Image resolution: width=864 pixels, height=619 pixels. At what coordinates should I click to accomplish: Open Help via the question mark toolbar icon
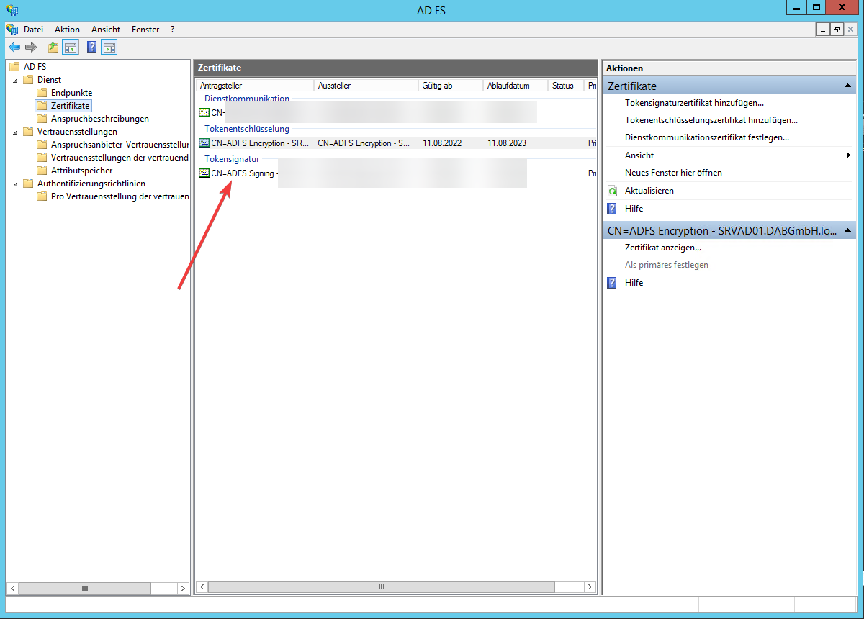click(91, 47)
